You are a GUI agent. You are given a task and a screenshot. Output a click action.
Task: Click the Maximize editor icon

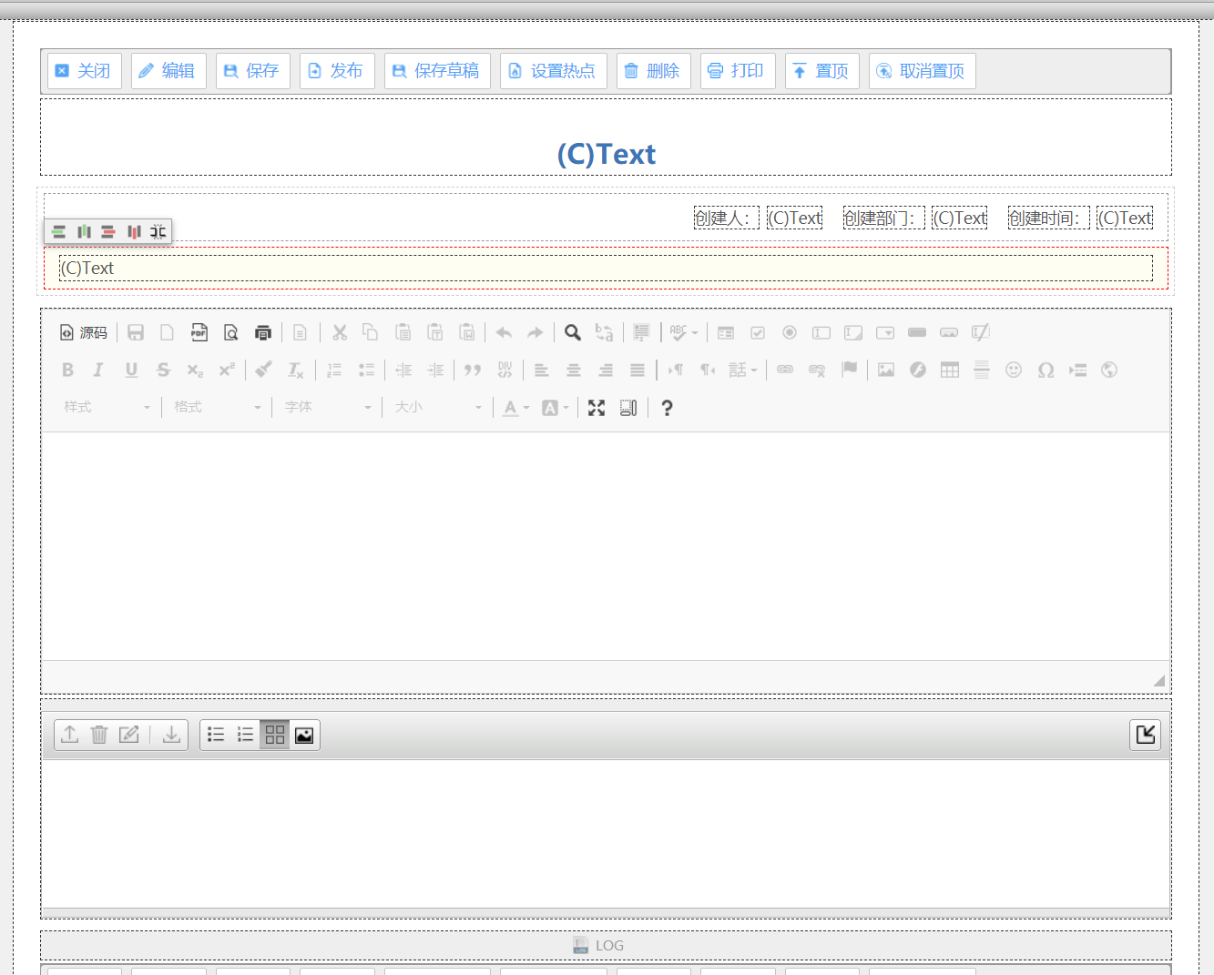pyautogui.click(x=597, y=408)
